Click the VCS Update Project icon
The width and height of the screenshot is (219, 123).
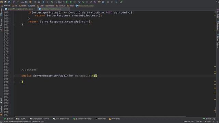(79, 2)
